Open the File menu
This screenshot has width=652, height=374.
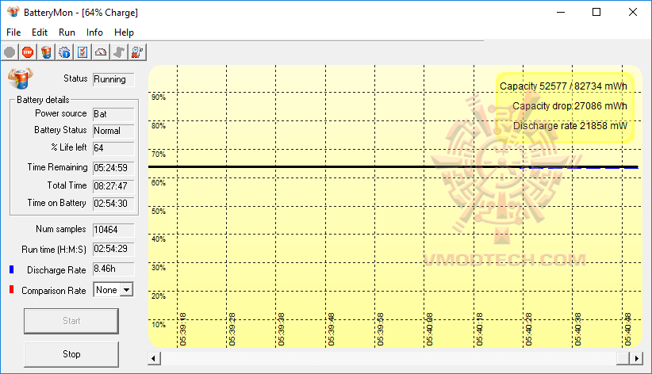coord(13,32)
